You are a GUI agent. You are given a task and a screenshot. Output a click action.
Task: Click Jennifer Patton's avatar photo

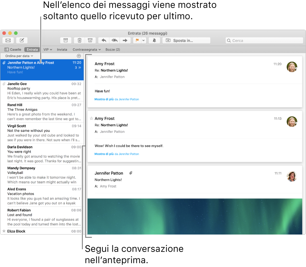click(292, 176)
